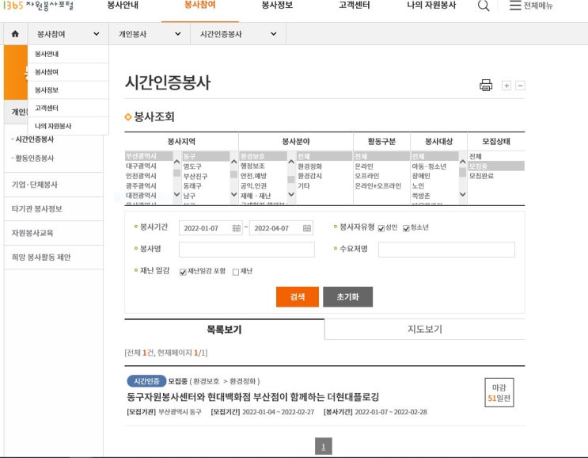588x458 pixels.
Task: Open end date calendar picker icon
Action: (307, 228)
